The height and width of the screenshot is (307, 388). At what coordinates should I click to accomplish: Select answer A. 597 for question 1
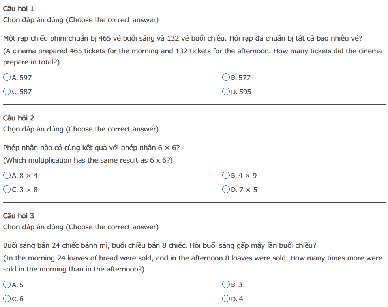[7, 77]
